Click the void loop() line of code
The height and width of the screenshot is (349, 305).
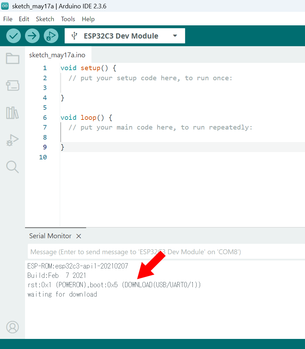[86, 117]
